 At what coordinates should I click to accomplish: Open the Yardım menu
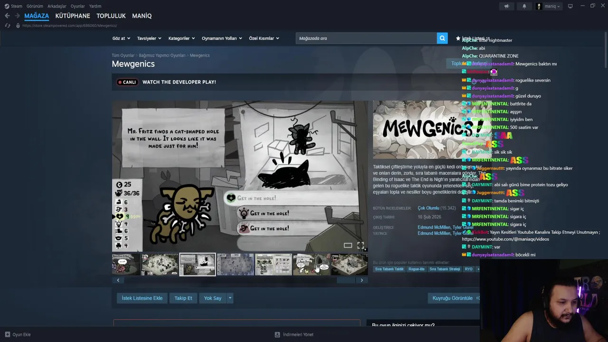(x=95, y=6)
